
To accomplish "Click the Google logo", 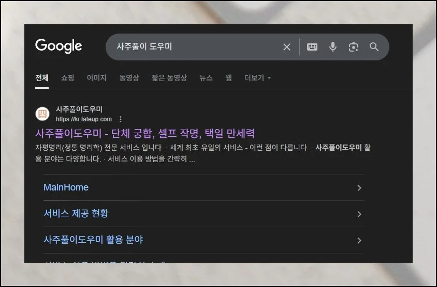I will click(59, 46).
